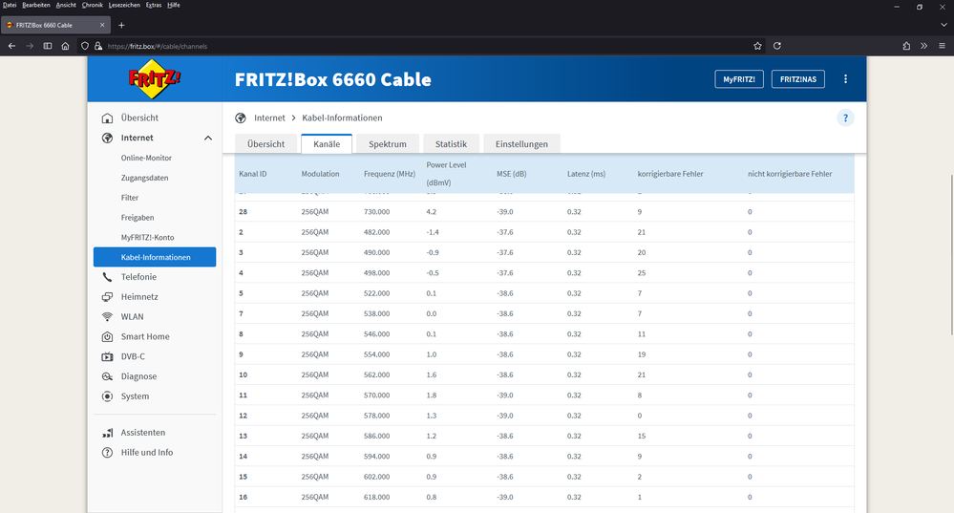
Task: Click the Heimnetz network icon
Action: coord(108,297)
